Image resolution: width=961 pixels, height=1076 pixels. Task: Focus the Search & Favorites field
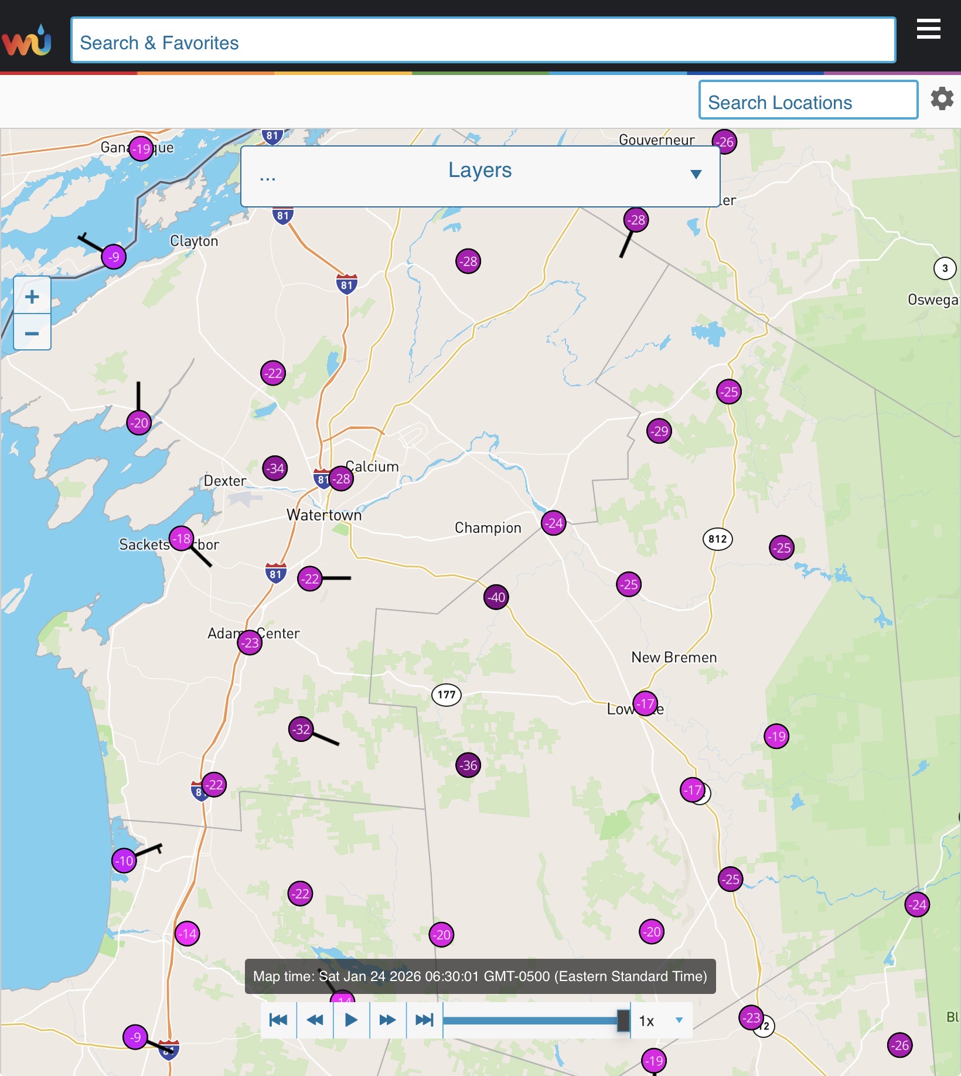(x=483, y=42)
